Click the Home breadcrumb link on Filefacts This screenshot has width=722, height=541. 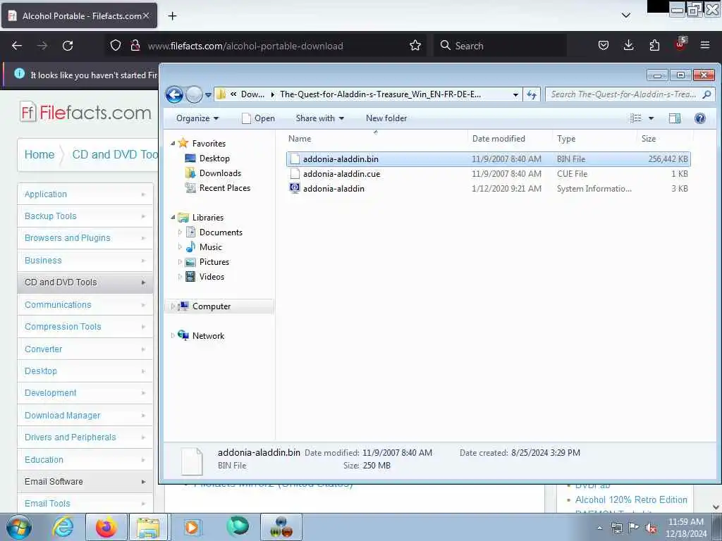coord(39,154)
